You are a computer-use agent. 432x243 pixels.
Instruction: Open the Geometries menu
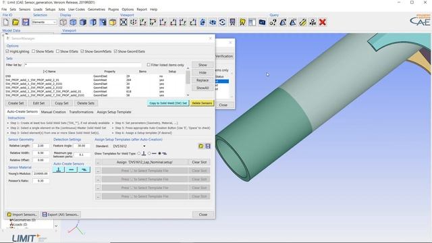coord(97,9)
